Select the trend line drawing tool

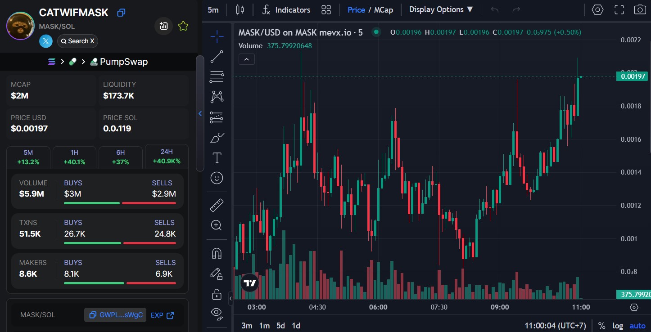(x=217, y=57)
